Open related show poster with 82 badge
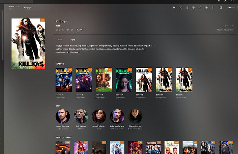 tap(208, 147)
